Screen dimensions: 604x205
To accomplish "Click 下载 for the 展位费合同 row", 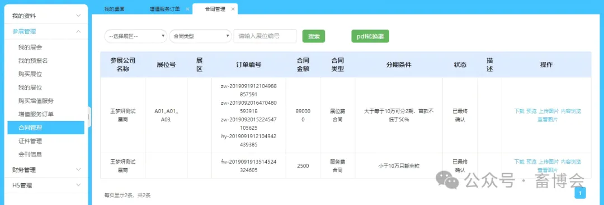I will click(x=519, y=111).
